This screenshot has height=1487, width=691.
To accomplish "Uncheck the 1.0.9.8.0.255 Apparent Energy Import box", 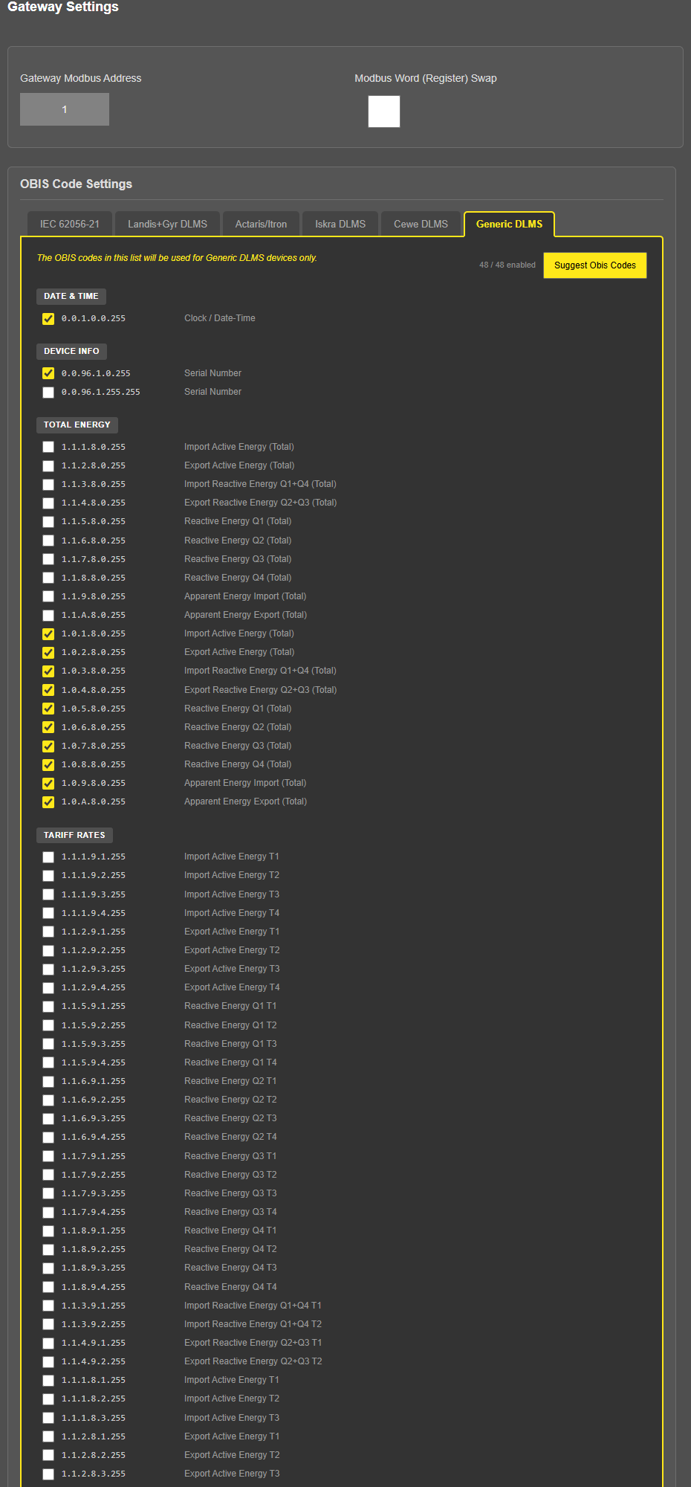I will pos(48,784).
